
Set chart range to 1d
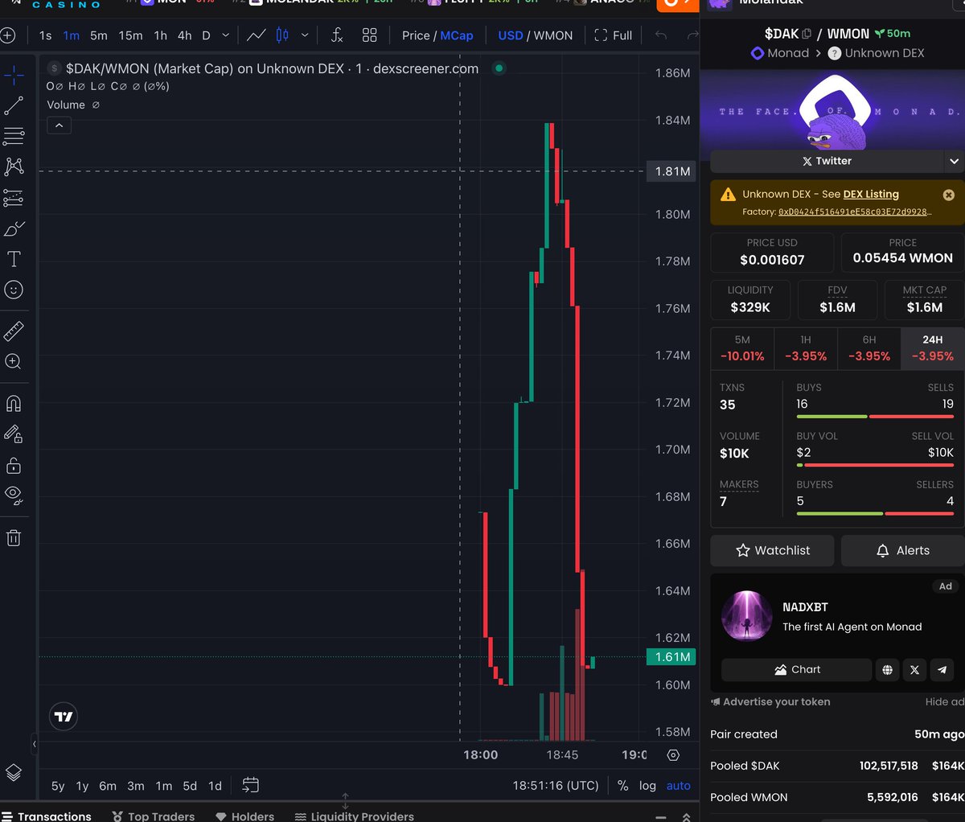(215, 786)
